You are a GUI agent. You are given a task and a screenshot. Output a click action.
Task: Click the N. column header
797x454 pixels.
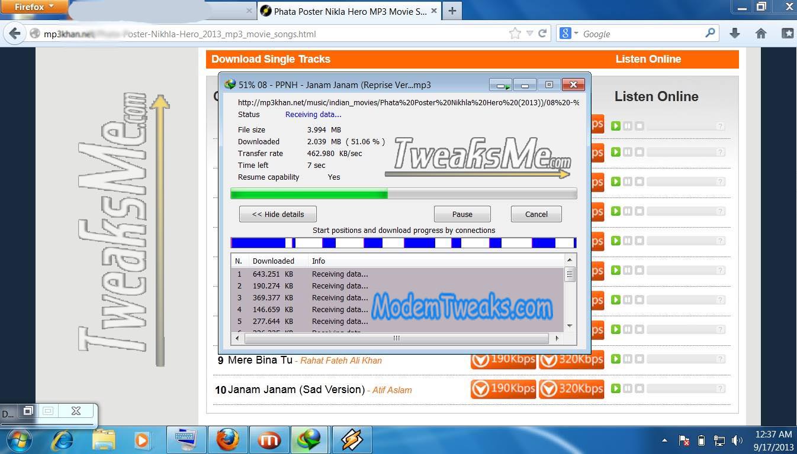(240, 261)
